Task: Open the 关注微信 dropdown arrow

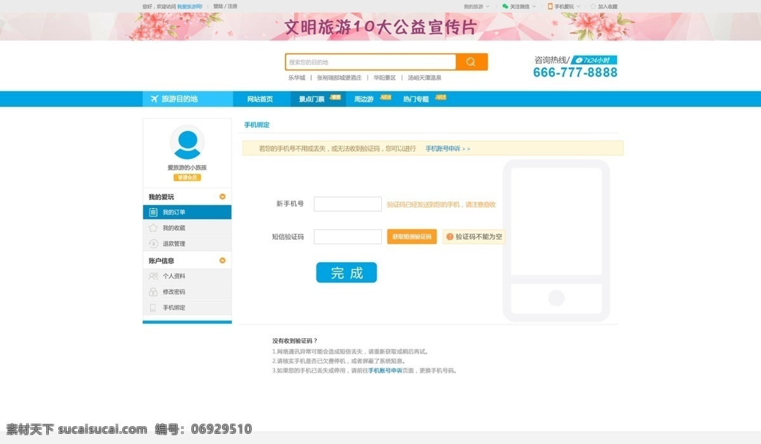Action: coord(534,6)
